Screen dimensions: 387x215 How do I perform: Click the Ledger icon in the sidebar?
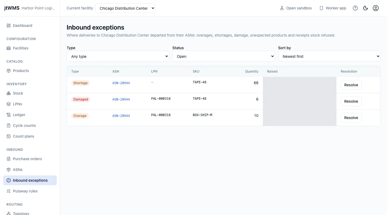(x=9, y=115)
